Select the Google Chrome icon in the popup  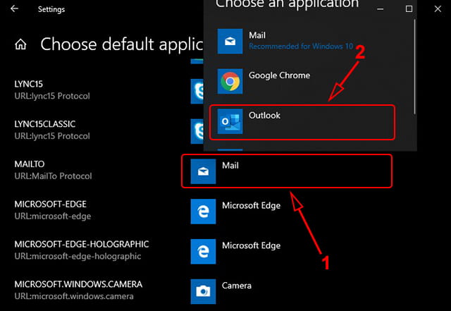[230, 81]
